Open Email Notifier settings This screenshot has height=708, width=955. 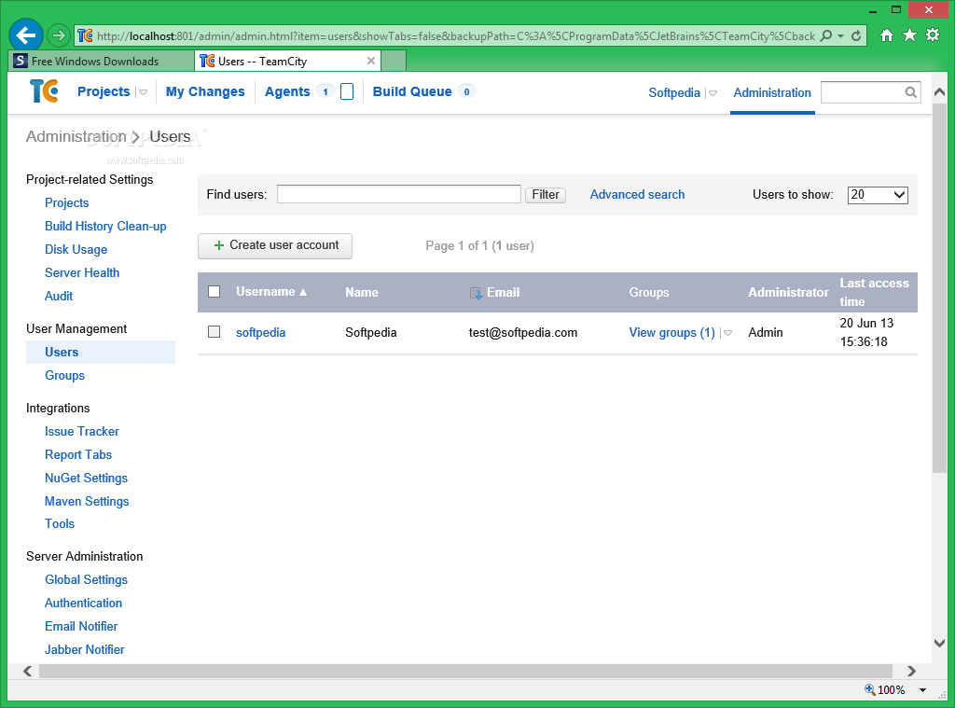[81, 626]
